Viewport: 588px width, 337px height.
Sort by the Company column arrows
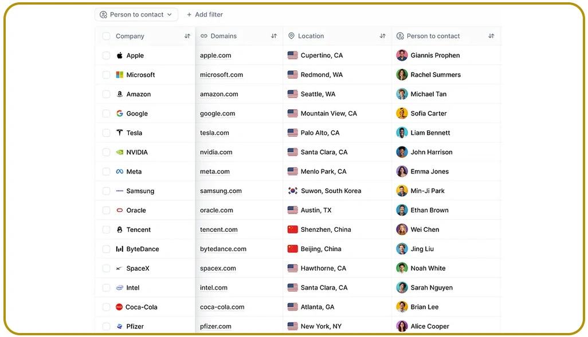tap(187, 36)
